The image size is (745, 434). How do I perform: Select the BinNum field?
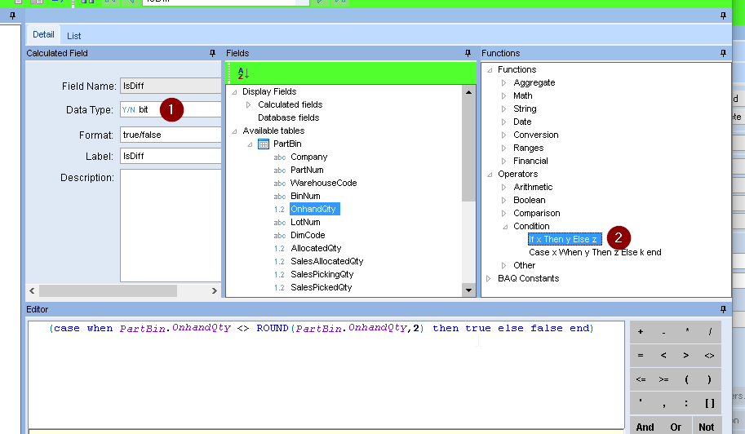(x=305, y=196)
